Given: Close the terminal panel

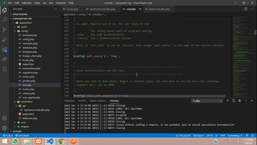Looking at the screenshot, I should click(252, 101).
